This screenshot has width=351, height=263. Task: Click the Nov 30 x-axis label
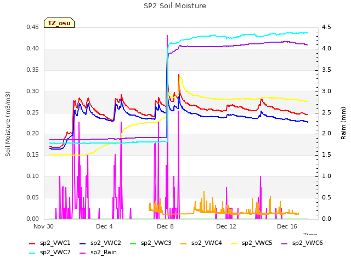[43, 226]
